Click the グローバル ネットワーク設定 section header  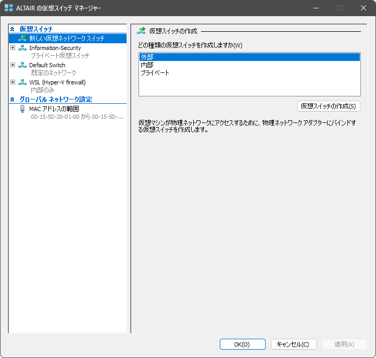click(56, 100)
